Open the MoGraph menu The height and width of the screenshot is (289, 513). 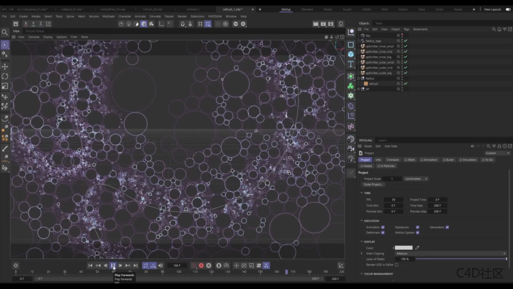coord(109,16)
